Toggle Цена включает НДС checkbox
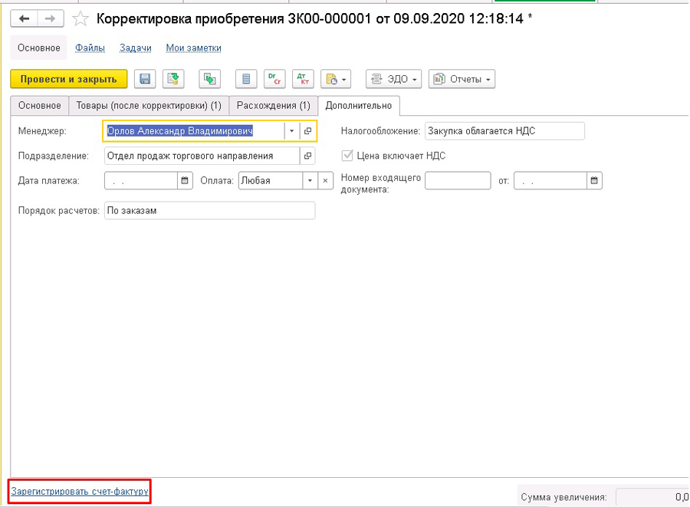 (347, 156)
